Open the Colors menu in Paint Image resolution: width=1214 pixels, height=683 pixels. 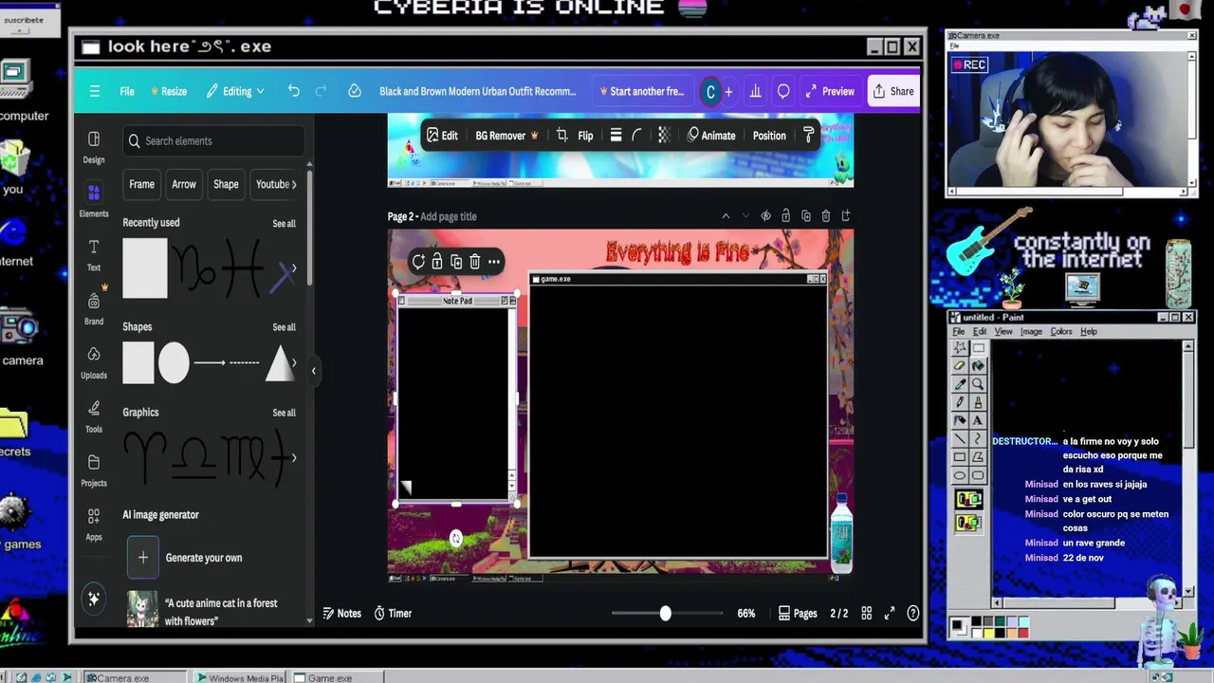1060,332
